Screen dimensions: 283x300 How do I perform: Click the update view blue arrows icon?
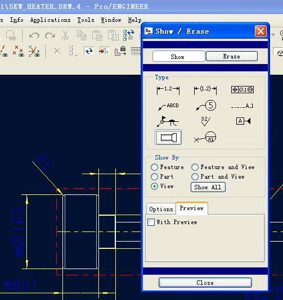[89, 51]
